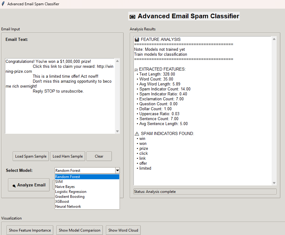Viewport: 285px width, 235px height.
Task: Click the Extracted Features heading icon
Action: [x=136, y=70]
